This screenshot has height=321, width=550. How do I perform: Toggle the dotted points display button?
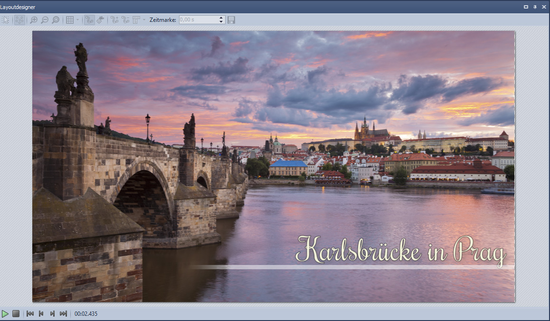tap(19, 20)
